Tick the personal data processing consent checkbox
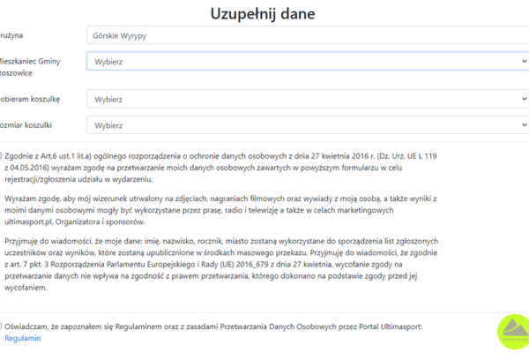 tap(1, 155)
